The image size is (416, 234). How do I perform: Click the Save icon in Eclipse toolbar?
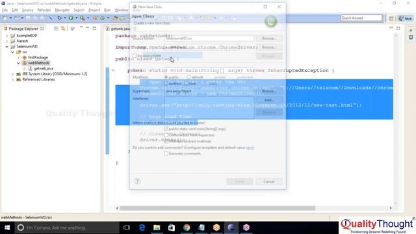pos(28,18)
